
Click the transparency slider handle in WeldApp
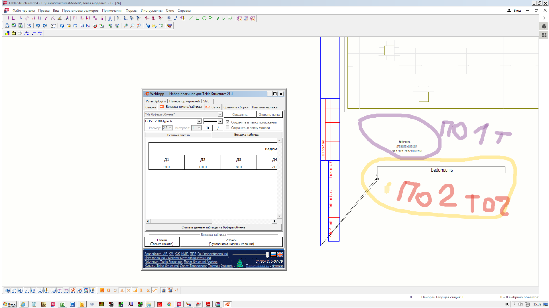pos(267,254)
